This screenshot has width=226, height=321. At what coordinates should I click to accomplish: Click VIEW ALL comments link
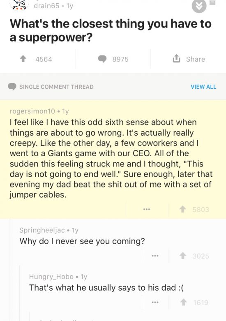pos(203,87)
